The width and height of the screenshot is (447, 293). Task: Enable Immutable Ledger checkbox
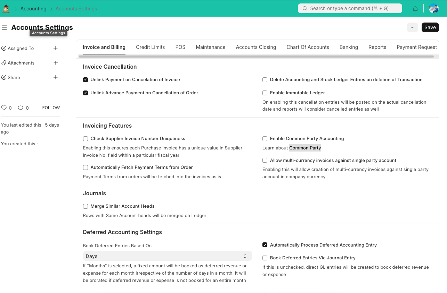[265, 93]
